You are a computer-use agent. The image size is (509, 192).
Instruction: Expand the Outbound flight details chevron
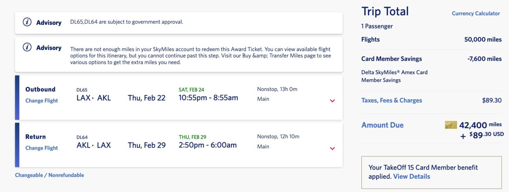tap(332, 101)
